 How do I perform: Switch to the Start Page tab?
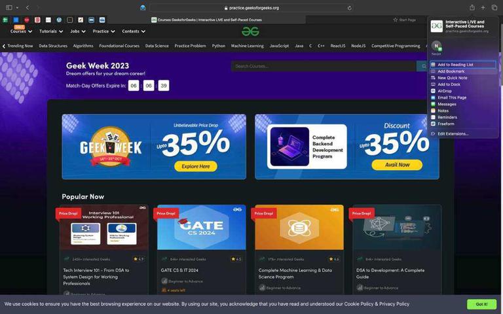pyautogui.click(x=405, y=20)
